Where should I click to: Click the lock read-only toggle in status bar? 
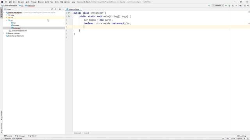(x=245, y=138)
